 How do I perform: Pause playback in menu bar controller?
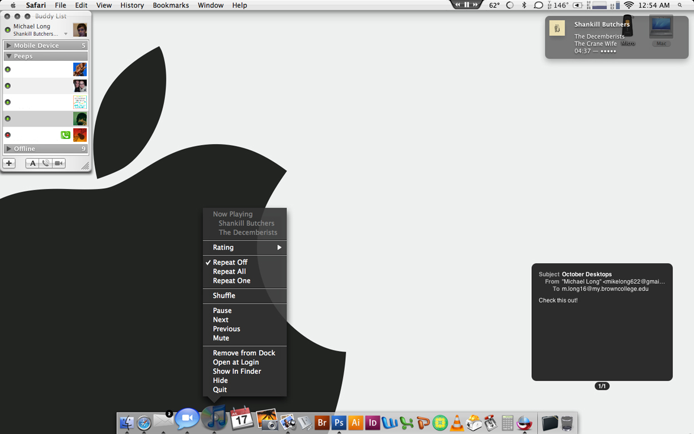[467, 5]
